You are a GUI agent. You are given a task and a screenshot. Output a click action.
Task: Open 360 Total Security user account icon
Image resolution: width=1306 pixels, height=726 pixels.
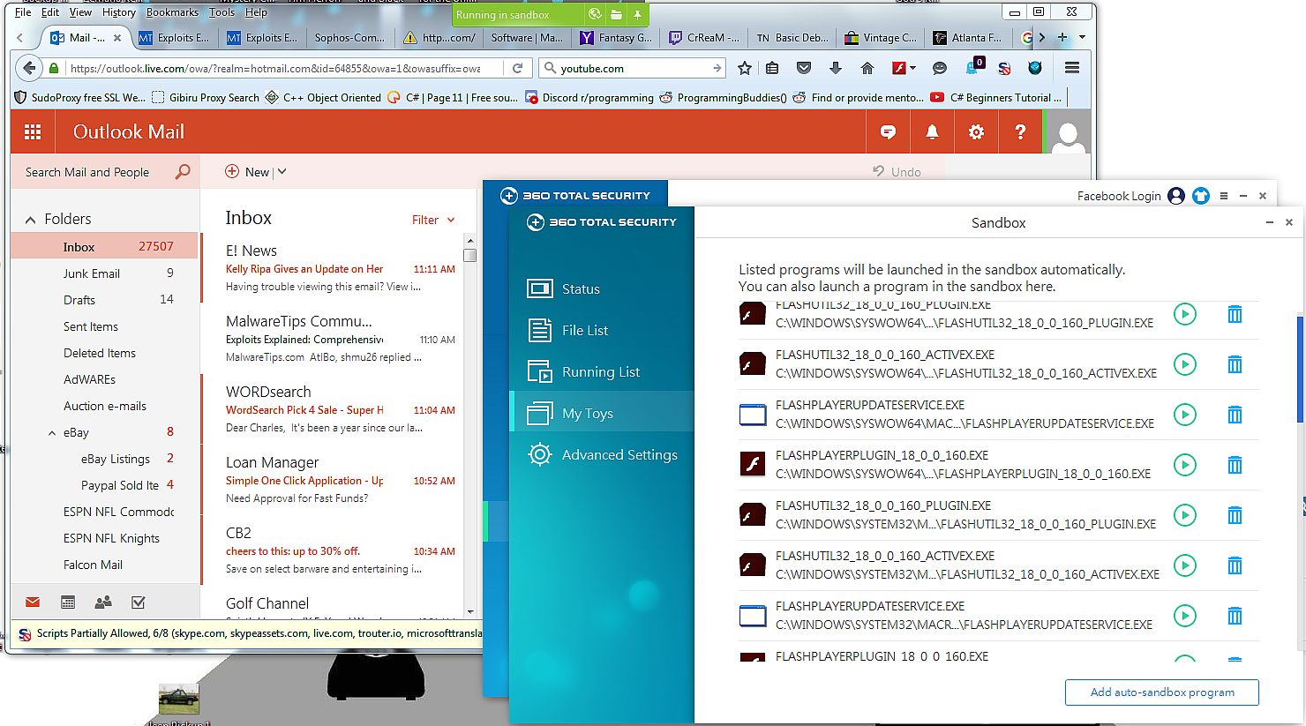coord(1176,196)
